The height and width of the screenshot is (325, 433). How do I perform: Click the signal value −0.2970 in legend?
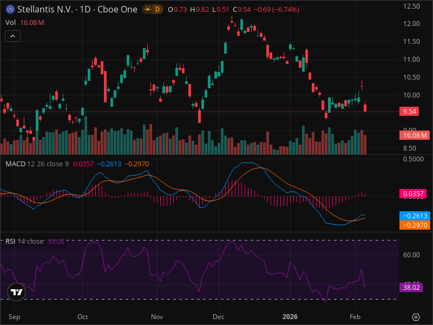point(137,164)
